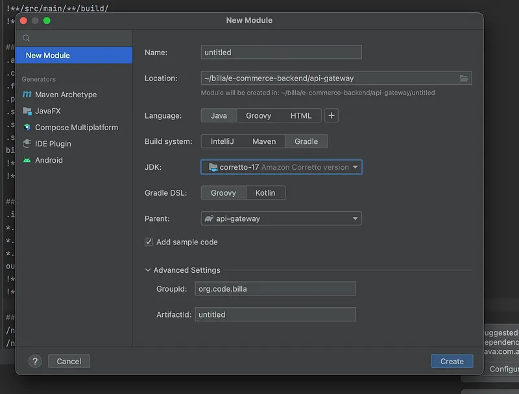Set Gradle DSL to Groovy
Viewport: 519px width, 394px height.
(x=223, y=192)
